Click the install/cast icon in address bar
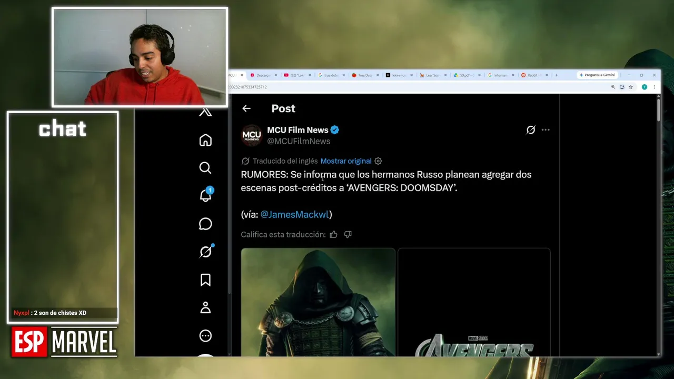674x379 pixels. pos(622,87)
